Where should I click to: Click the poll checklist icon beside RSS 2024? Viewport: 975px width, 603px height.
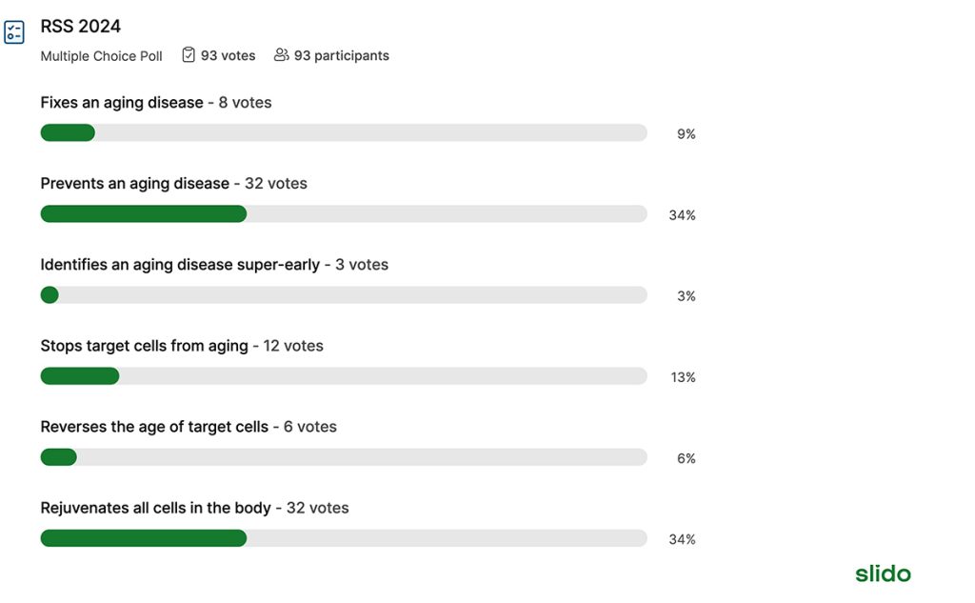(14, 32)
